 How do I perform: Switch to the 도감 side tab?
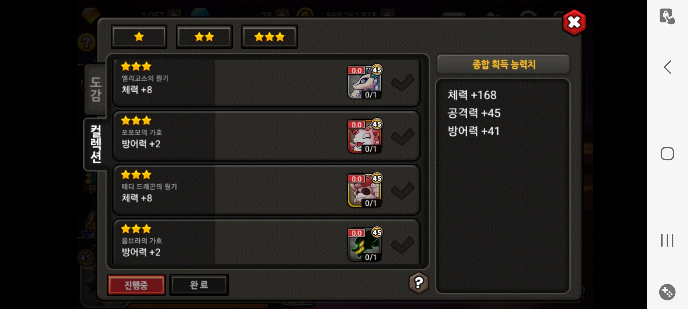click(95, 89)
